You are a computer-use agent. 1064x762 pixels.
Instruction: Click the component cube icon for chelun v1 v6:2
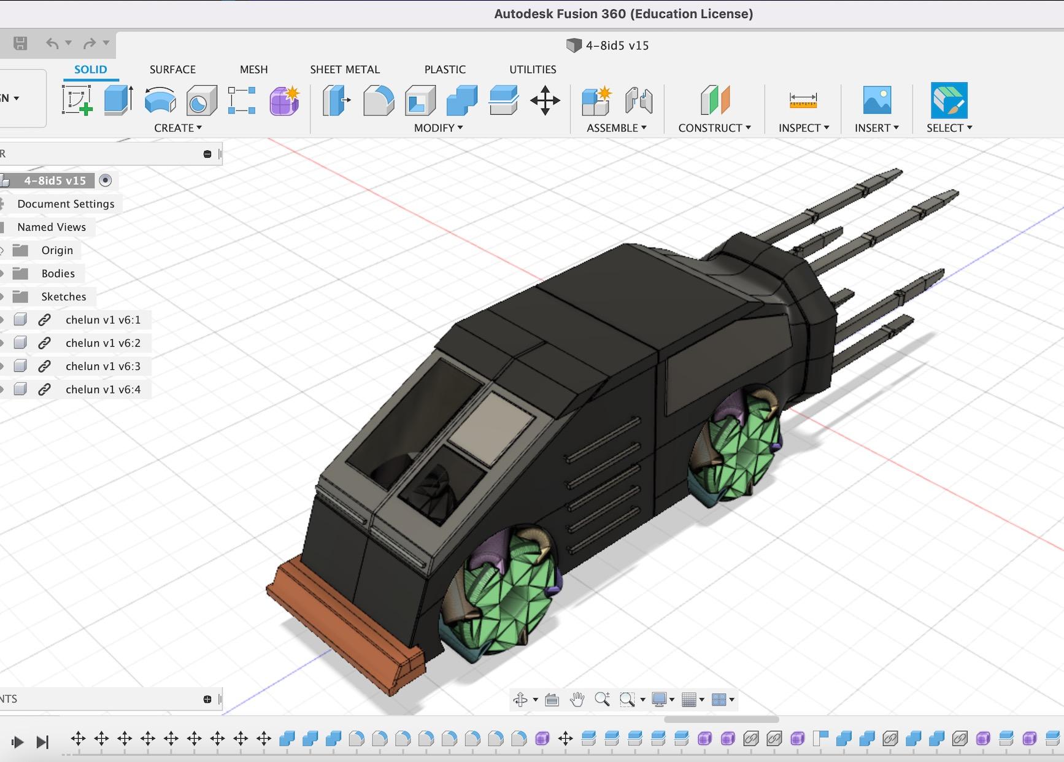point(20,343)
